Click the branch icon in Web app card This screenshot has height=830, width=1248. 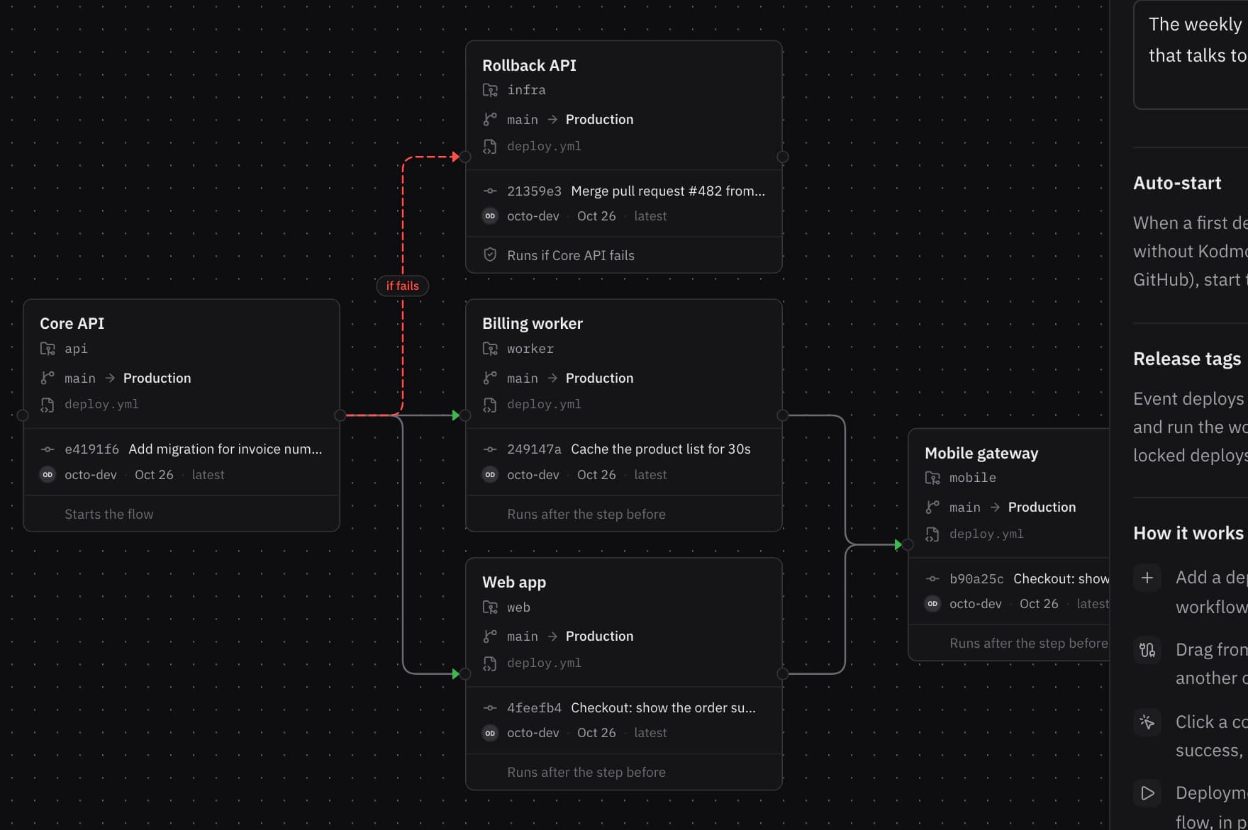490,636
